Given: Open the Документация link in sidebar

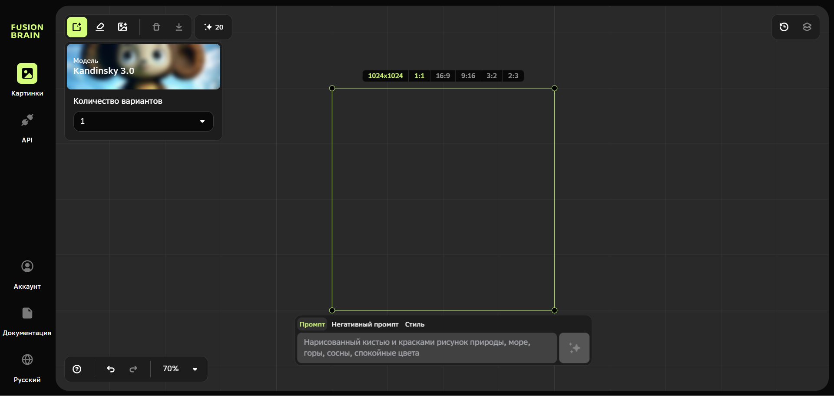Looking at the screenshot, I should tap(27, 320).
